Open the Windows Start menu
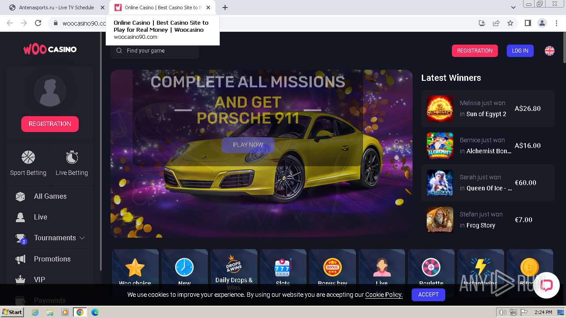 [x=12, y=312]
